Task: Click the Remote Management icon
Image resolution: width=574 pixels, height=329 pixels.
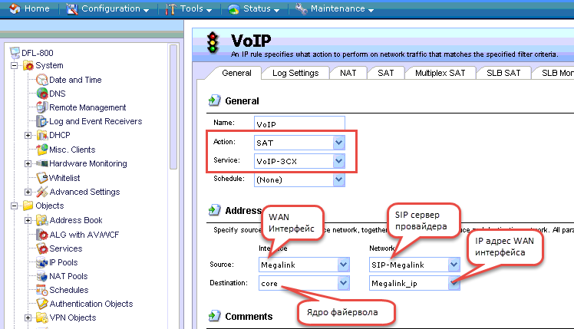Action: (x=42, y=107)
